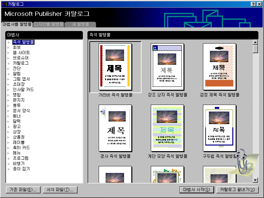Select 비행기 wizard
Screen dimensions: 264x198
pyautogui.click(x=19, y=163)
